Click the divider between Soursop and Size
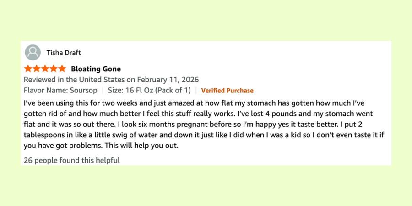412x206 pixels. tap(103, 90)
